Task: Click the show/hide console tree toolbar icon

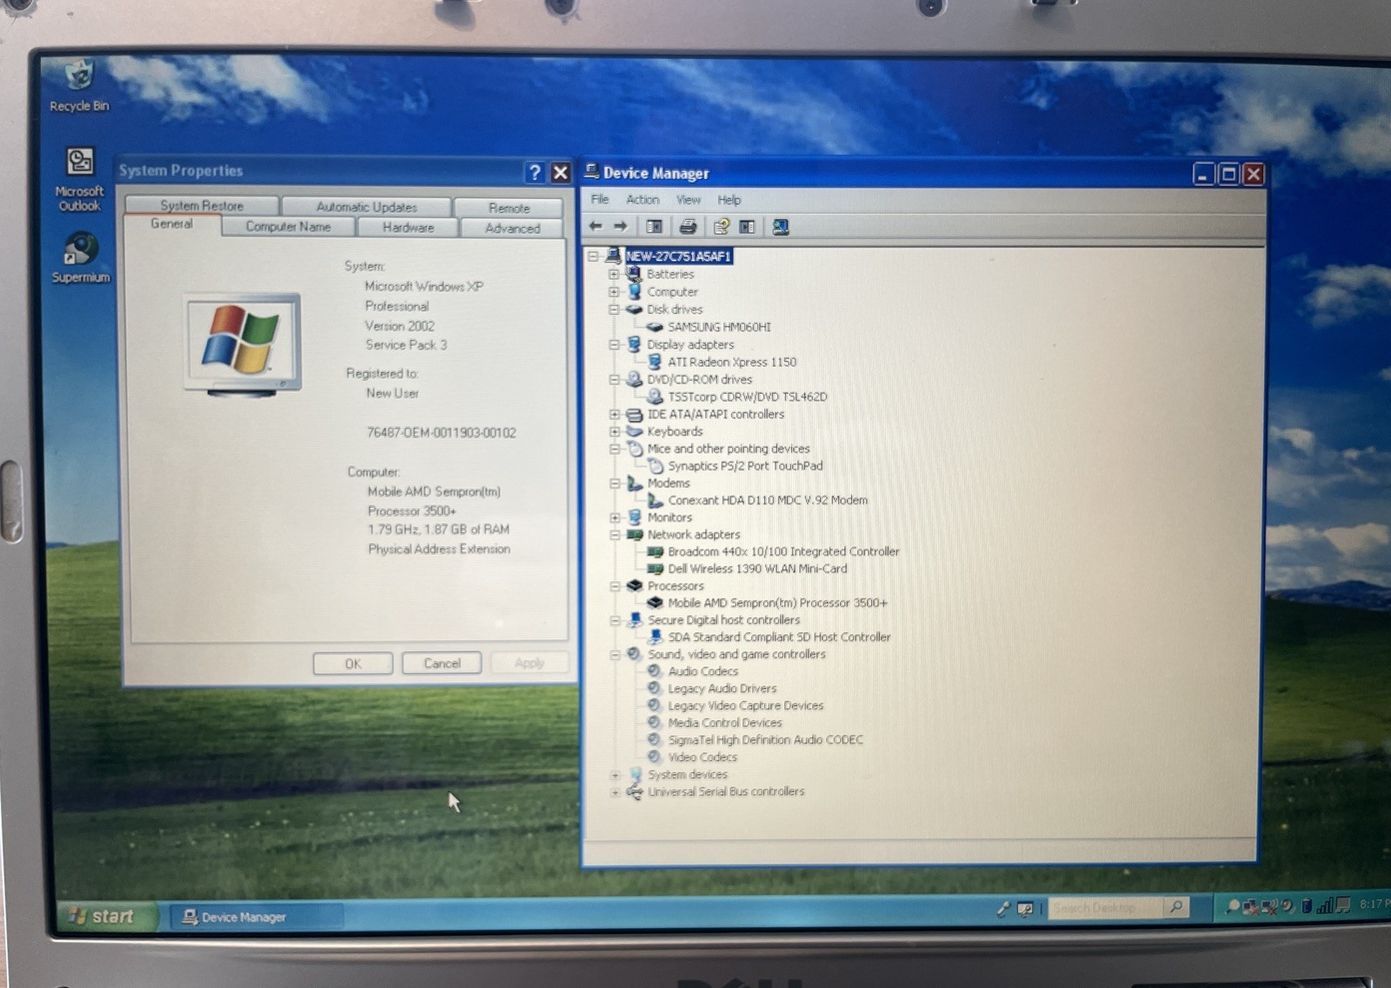Action: (x=654, y=227)
